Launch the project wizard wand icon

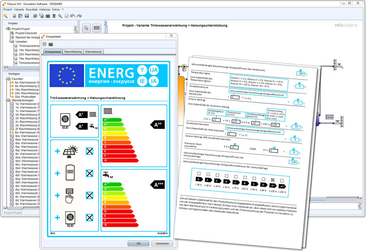tap(6, 16)
